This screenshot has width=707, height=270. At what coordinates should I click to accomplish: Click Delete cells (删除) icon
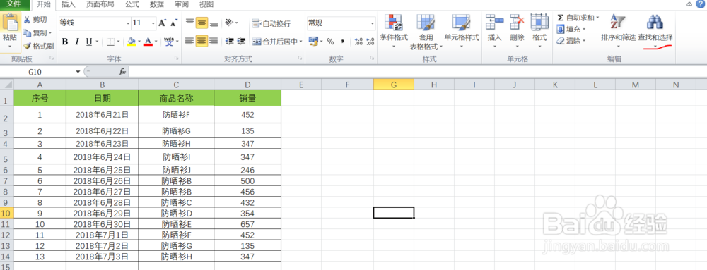518,23
